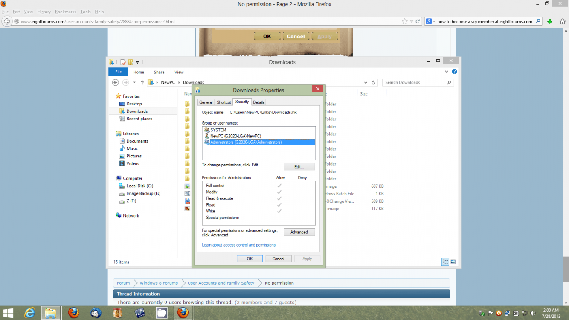Open the Firefox Tools menu
This screenshot has height=320, width=569.
click(x=85, y=12)
